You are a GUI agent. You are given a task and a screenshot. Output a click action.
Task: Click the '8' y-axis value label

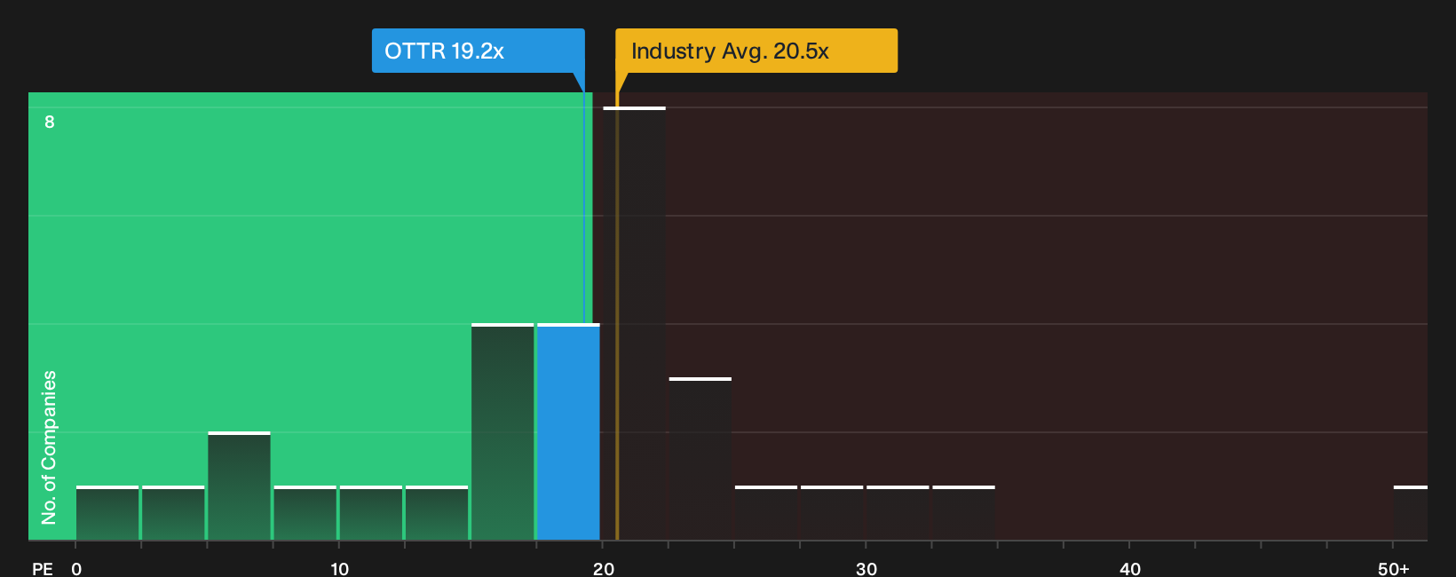[50, 122]
